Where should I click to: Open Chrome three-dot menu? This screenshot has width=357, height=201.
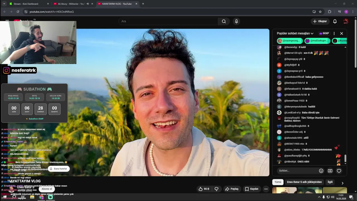click(353, 12)
